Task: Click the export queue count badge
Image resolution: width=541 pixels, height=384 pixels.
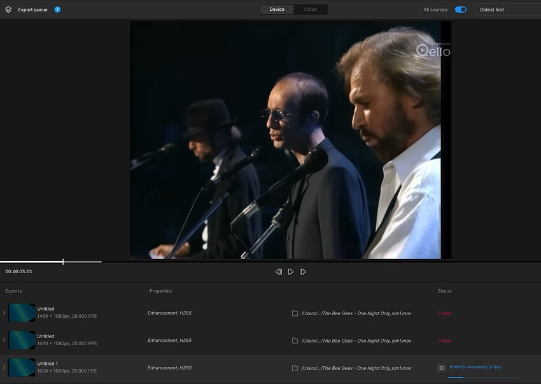Action: click(57, 10)
